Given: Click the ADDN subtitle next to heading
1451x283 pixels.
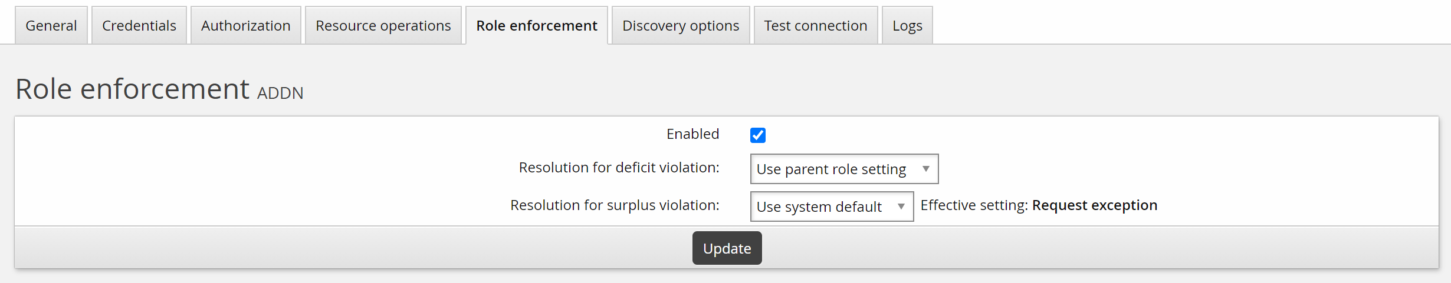Looking at the screenshot, I should (280, 94).
